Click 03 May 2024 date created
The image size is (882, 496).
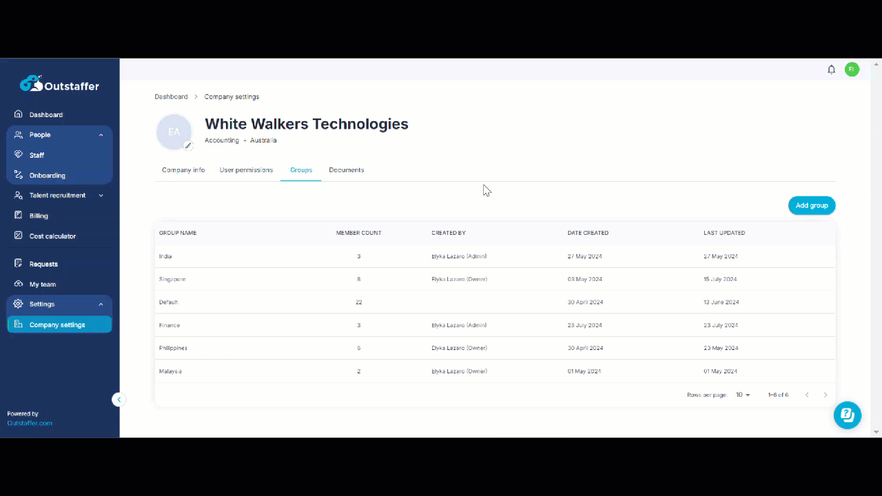point(585,279)
